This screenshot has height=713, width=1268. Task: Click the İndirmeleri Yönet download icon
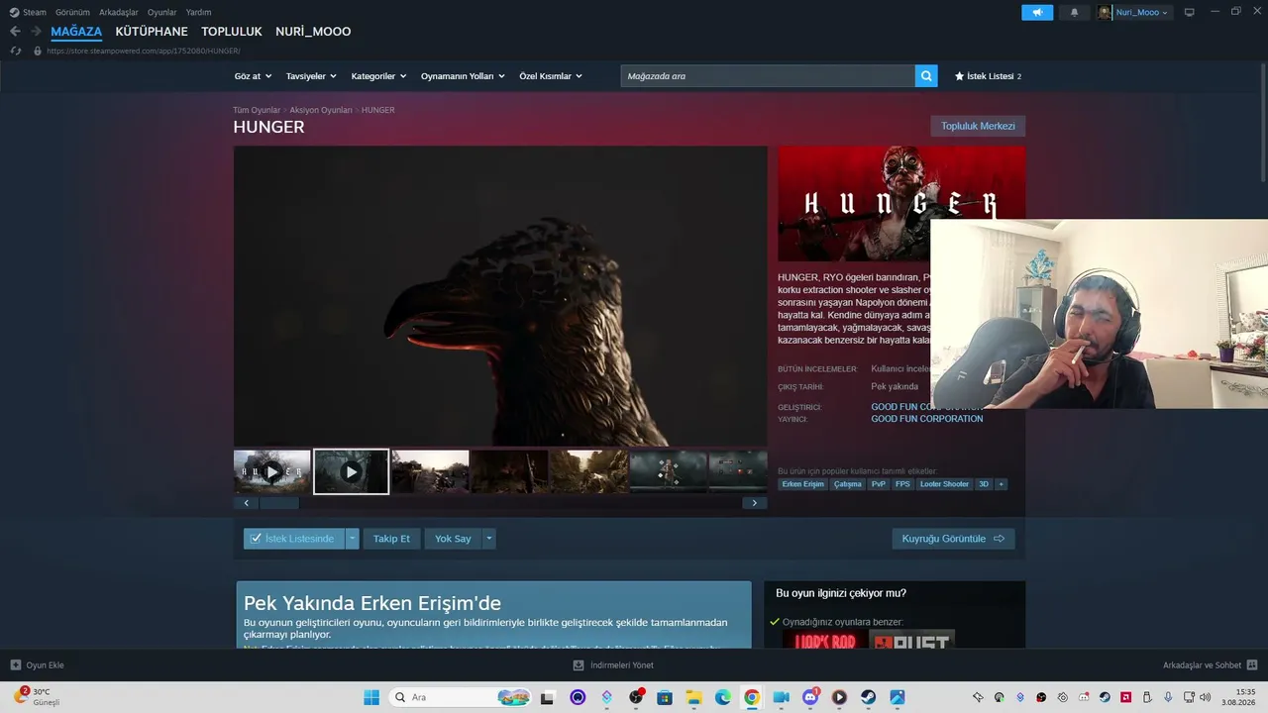pos(579,665)
